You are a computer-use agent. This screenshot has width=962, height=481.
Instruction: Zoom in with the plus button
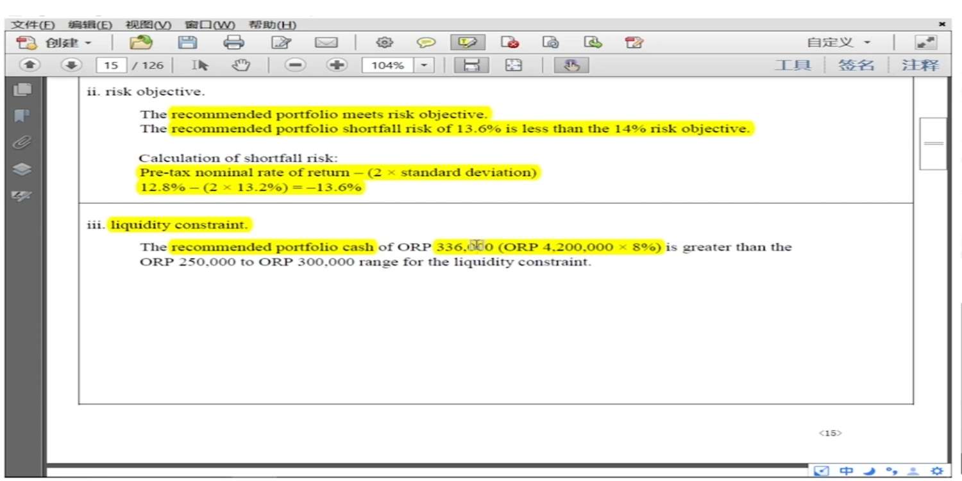337,65
